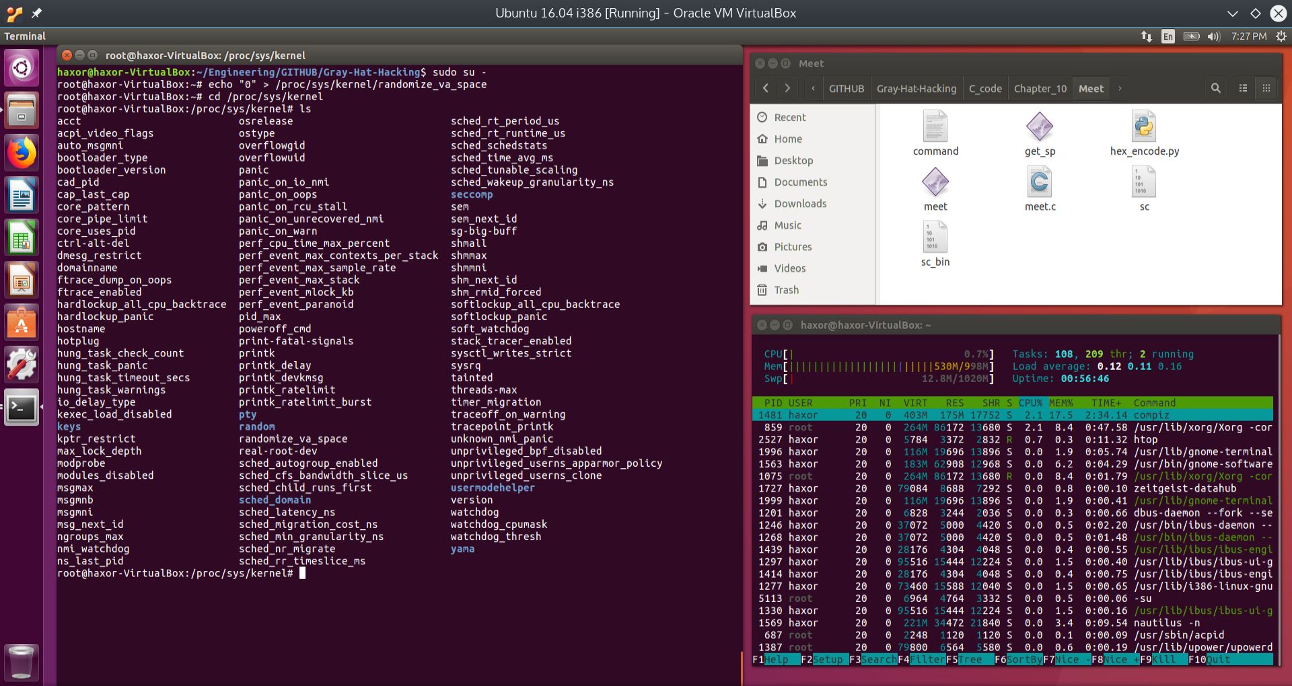Click the back navigation arrow in Files
Viewport: 1292px width, 686px height.
click(765, 88)
